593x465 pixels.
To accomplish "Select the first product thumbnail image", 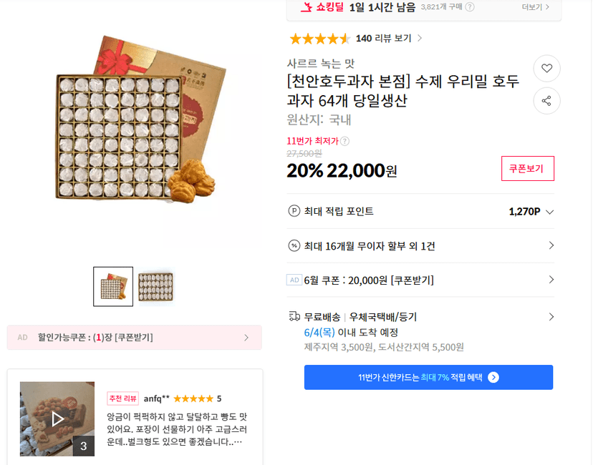I will point(113,286).
